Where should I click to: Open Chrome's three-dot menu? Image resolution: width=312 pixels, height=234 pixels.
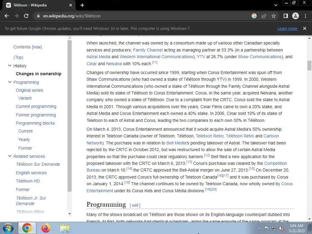coord(305,16)
